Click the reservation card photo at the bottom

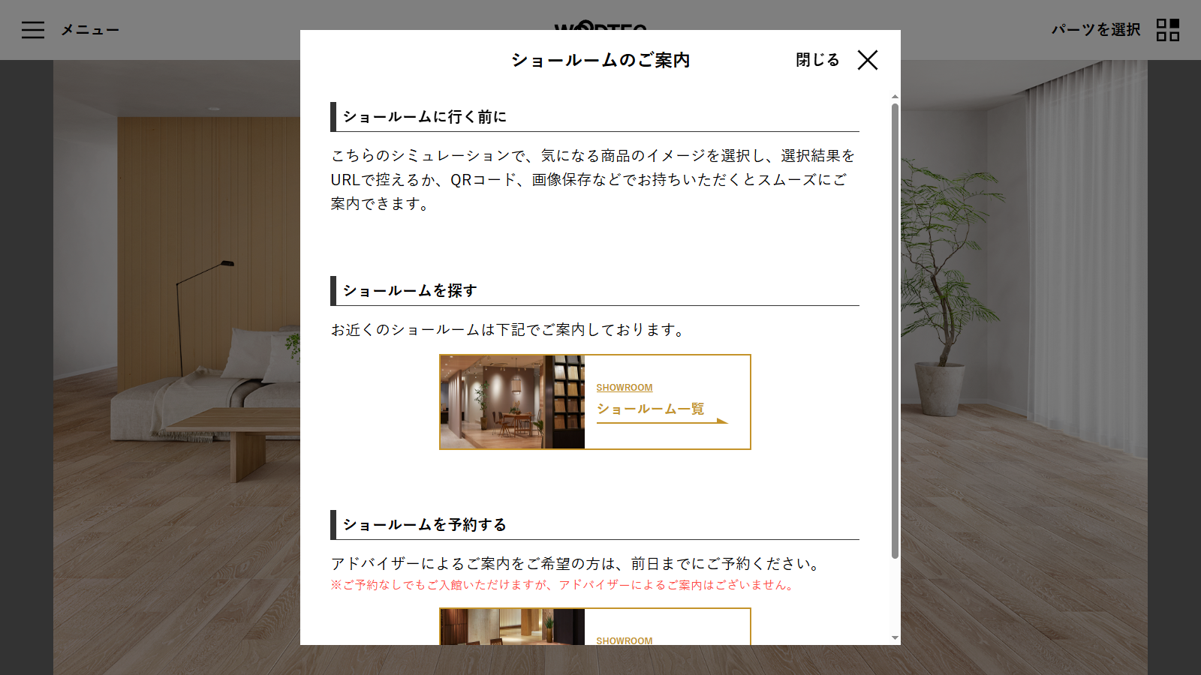click(512, 627)
